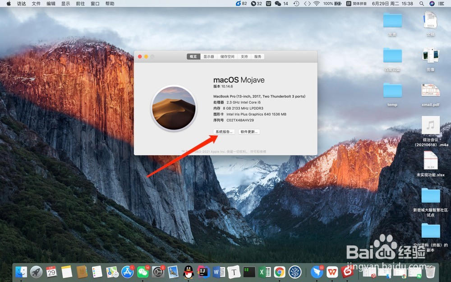The image size is (451, 282).
Task: Click Spotlight search magnifier in menu bar
Action: click(421, 4)
